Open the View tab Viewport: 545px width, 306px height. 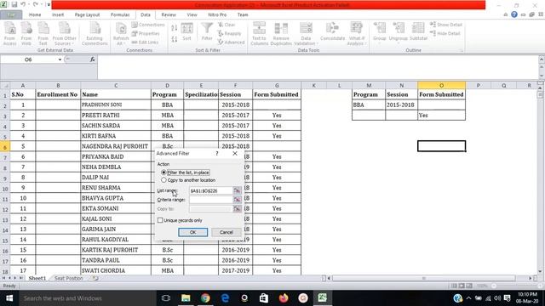click(x=192, y=15)
